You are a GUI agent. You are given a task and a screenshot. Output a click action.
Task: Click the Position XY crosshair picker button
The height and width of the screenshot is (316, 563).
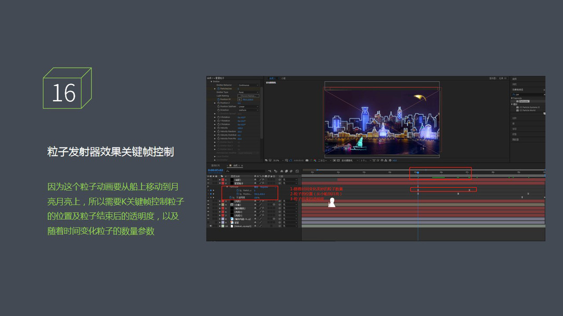[240, 99]
